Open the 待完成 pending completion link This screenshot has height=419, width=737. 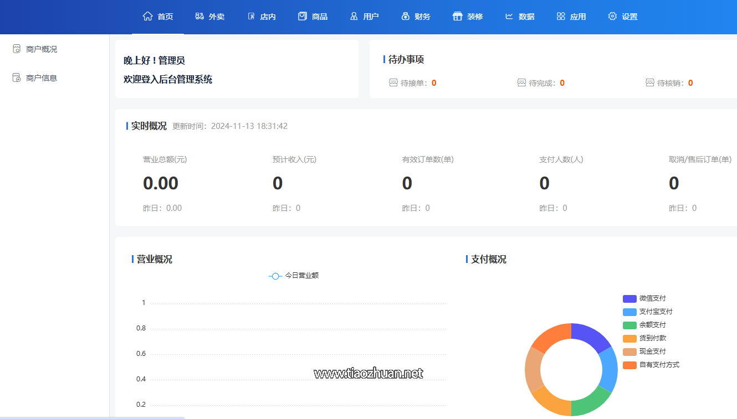click(x=541, y=83)
